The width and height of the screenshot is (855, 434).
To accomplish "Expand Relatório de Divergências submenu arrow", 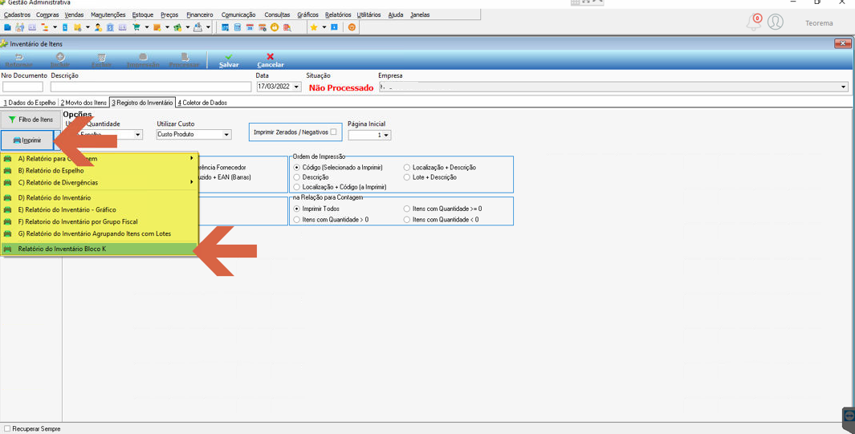I will pyautogui.click(x=191, y=182).
